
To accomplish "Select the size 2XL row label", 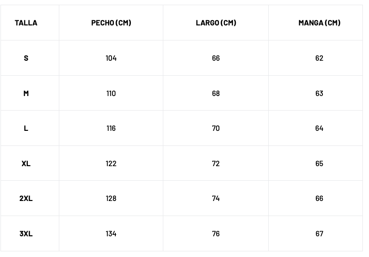I will (x=26, y=198).
